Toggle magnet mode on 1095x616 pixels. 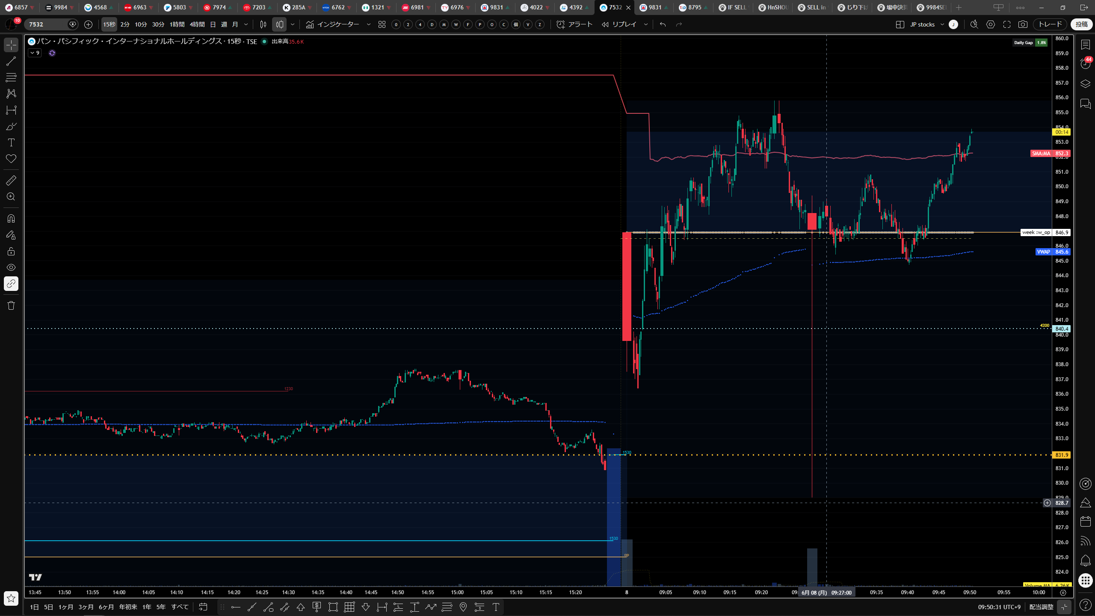(11, 219)
